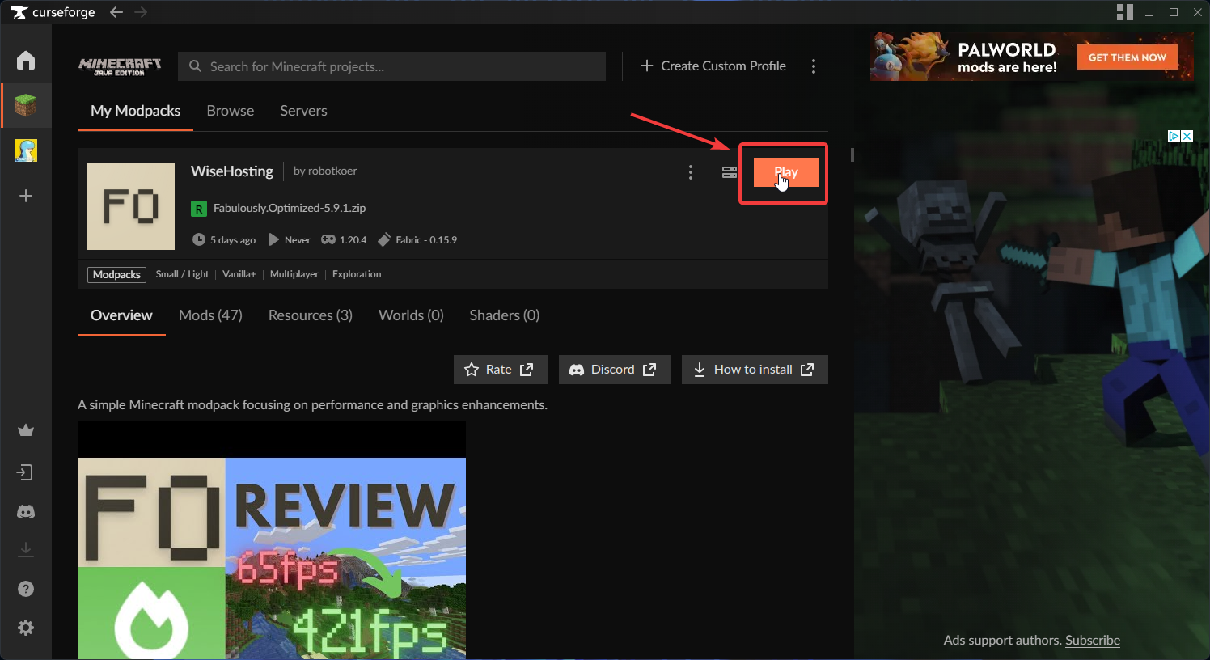Open the second game icon in sidebar
The width and height of the screenshot is (1210, 660).
tap(26, 150)
